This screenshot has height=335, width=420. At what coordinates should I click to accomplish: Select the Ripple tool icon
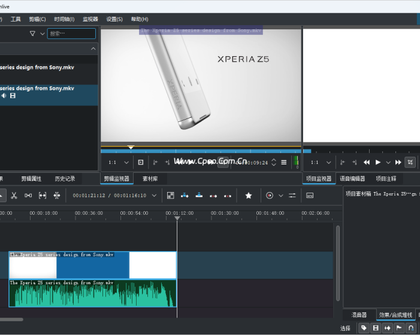click(56, 196)
